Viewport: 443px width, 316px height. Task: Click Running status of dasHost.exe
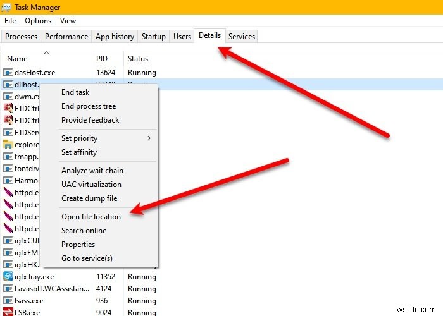(142, 73)
